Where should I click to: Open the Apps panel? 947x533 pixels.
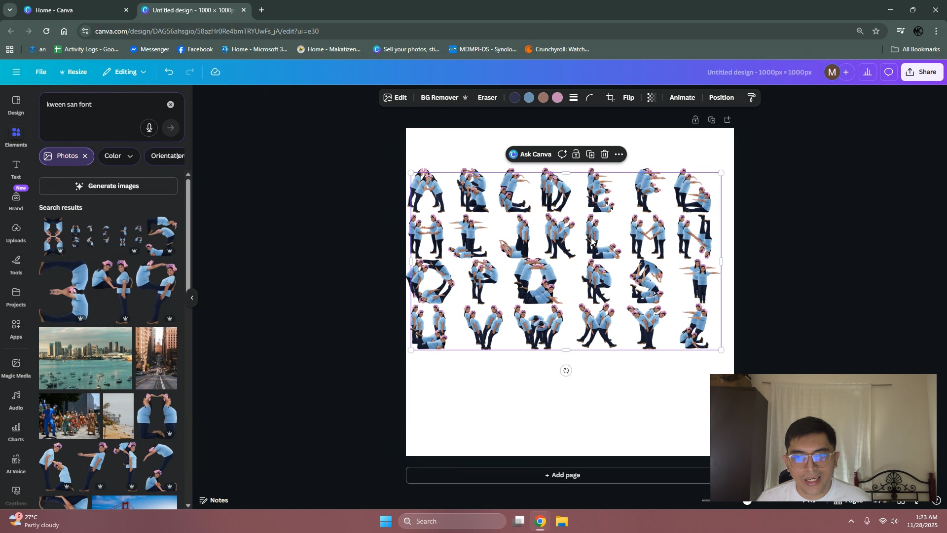click(x=16, y=329)
